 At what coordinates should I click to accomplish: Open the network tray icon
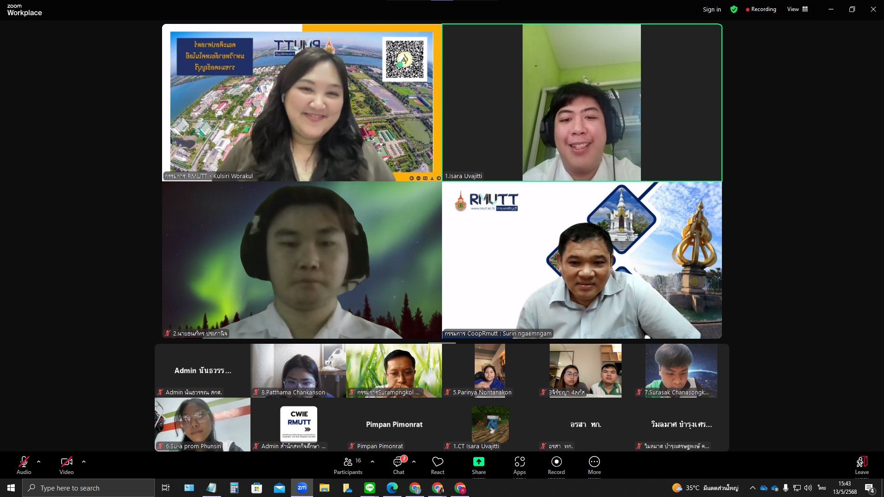coord(797,488)
